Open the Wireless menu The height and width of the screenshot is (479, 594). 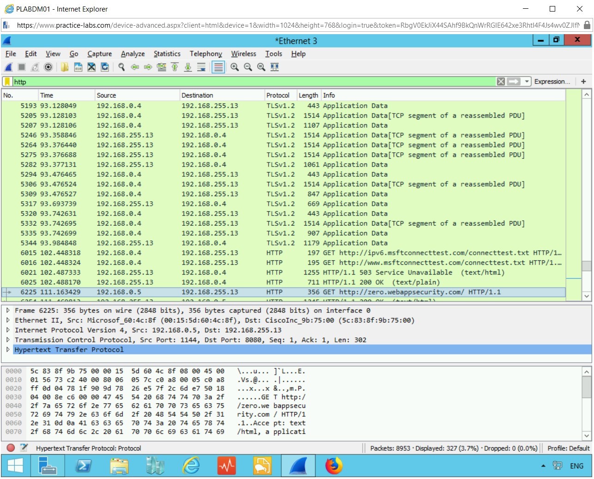point(244,54)
